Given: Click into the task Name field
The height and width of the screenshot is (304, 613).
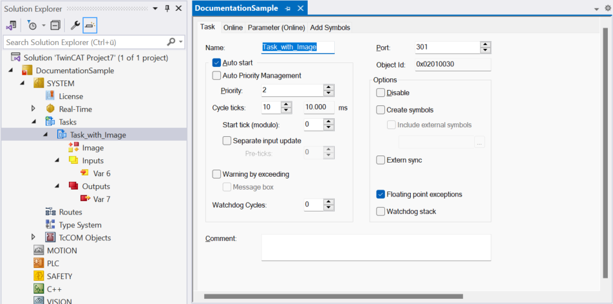Looking at the screenshot, I should click(x=298, y=47).
